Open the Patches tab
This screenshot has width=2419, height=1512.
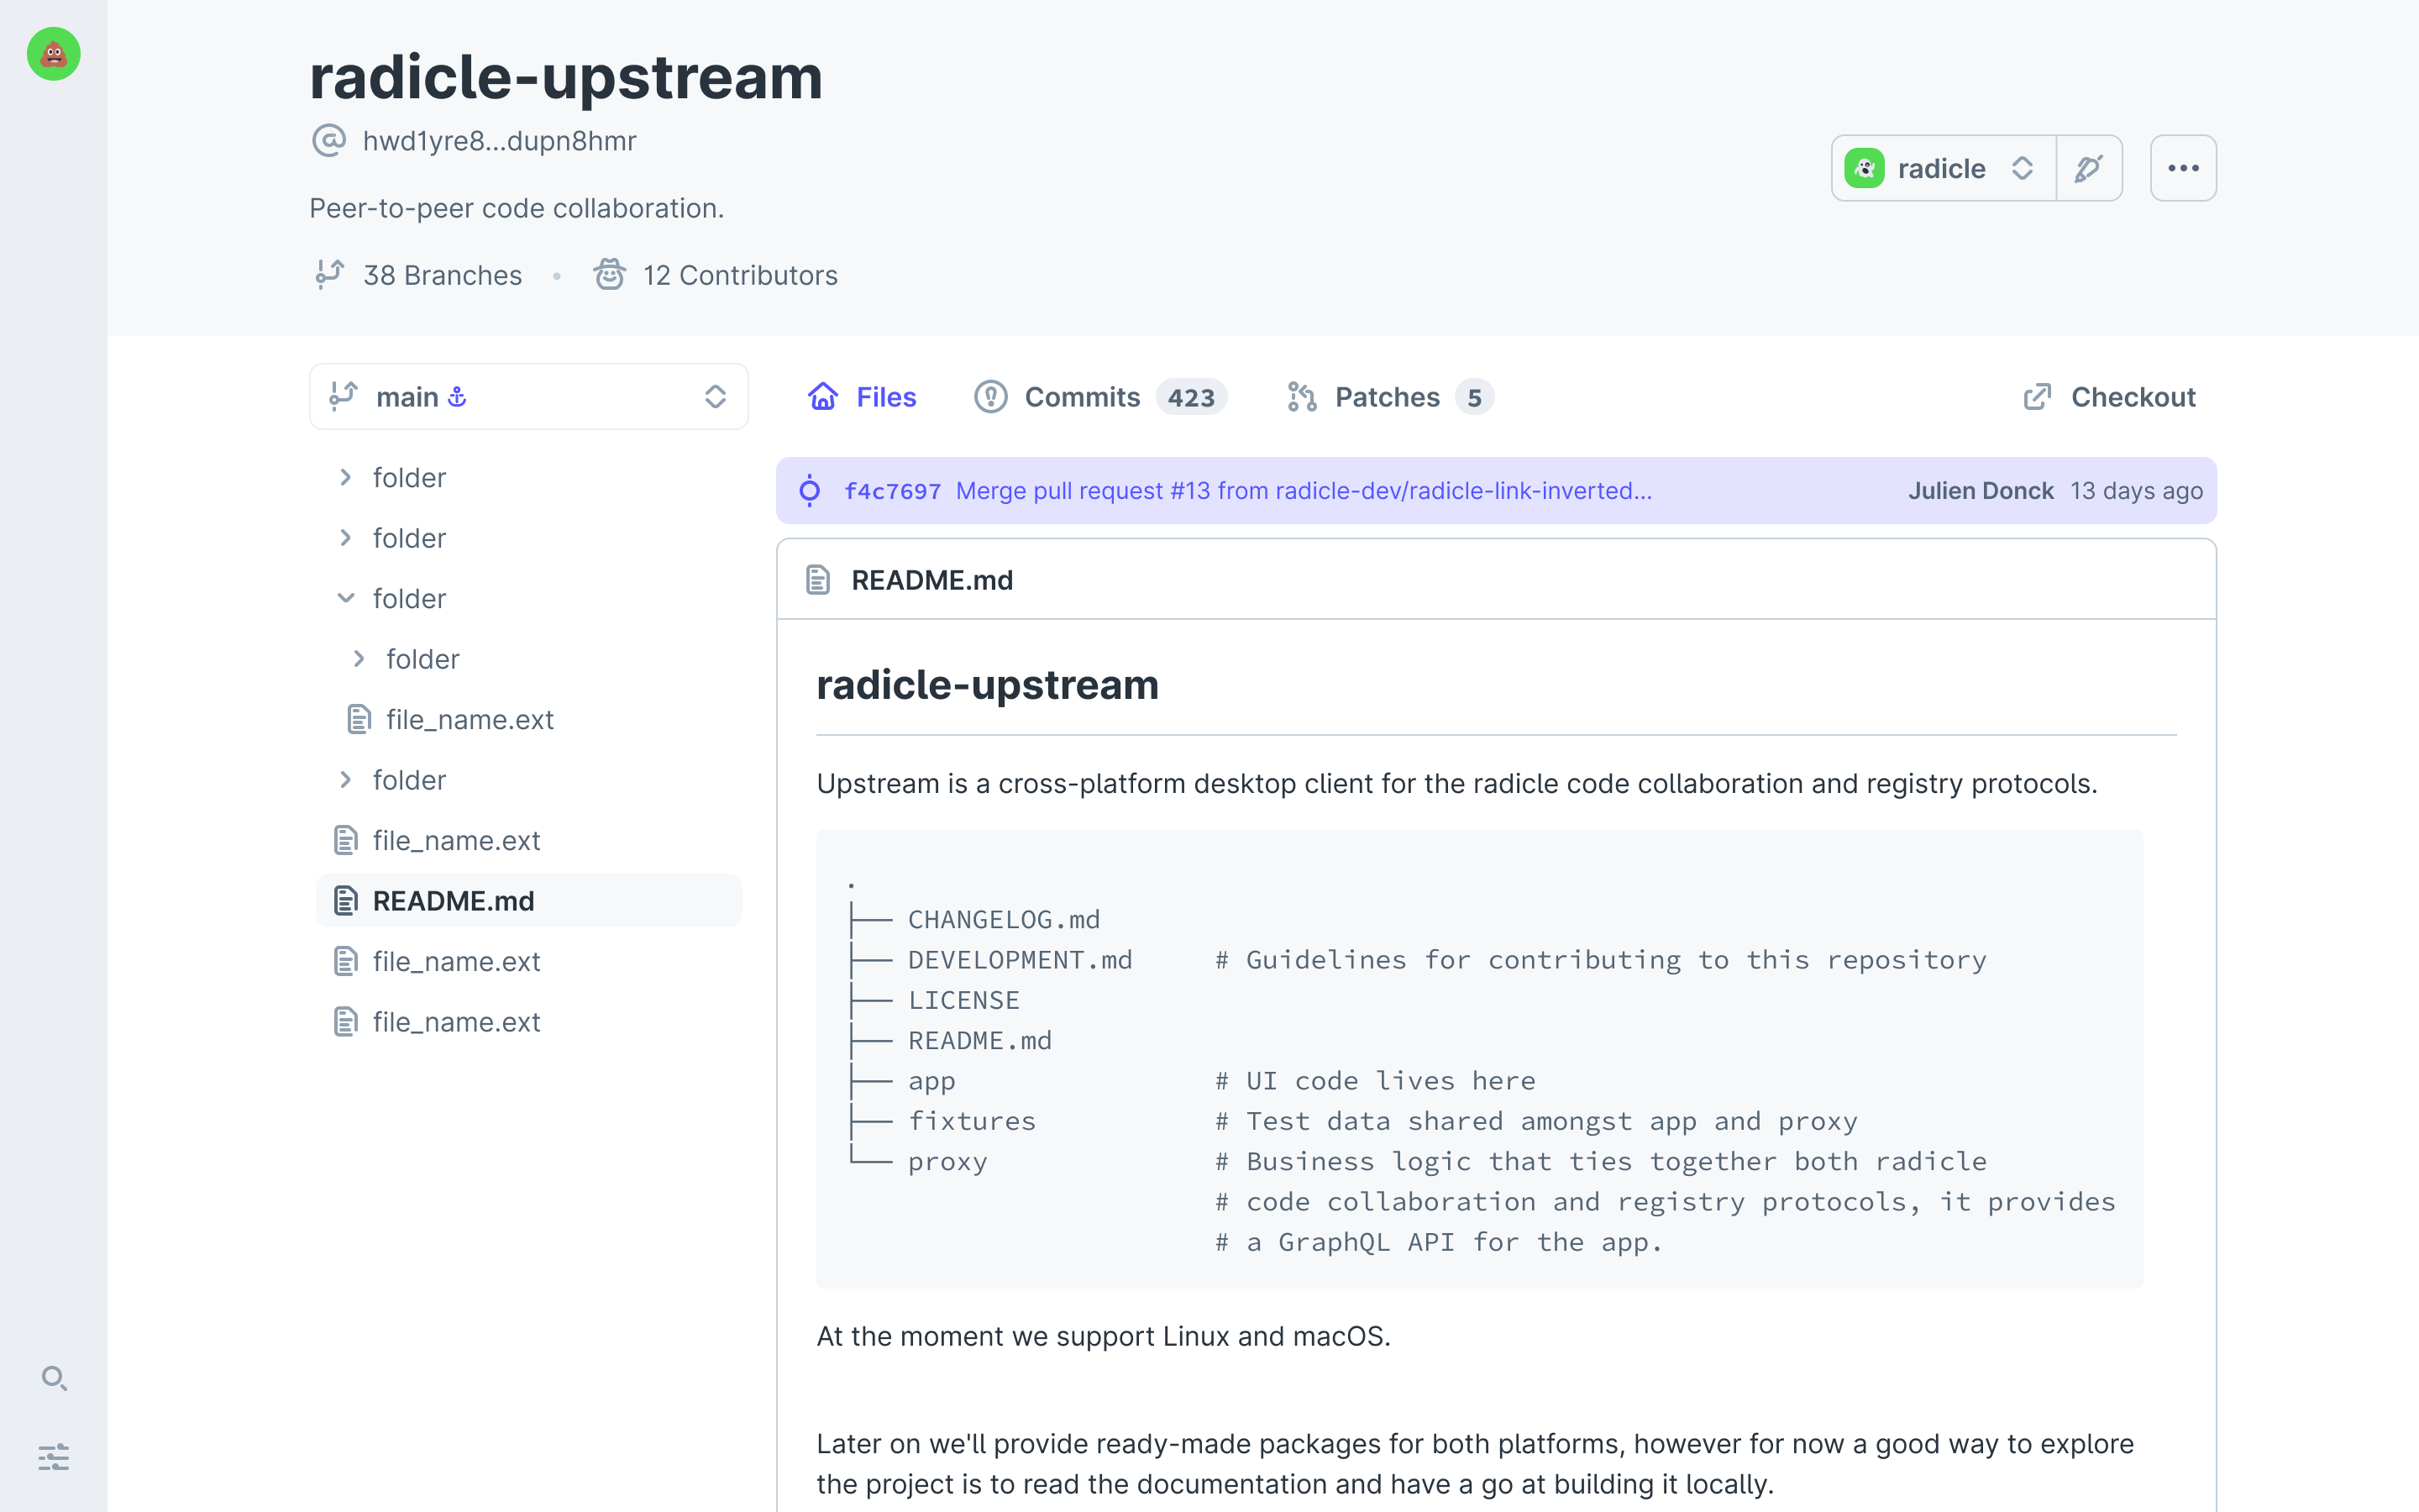[1388, 396]
